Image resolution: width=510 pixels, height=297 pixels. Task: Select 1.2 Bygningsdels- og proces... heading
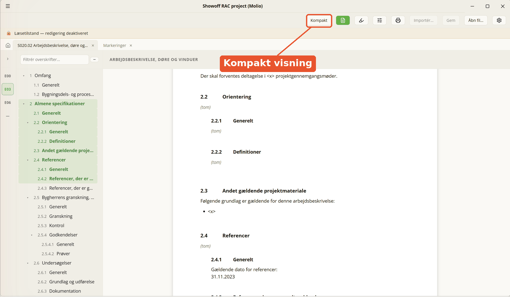pos(58,94)
